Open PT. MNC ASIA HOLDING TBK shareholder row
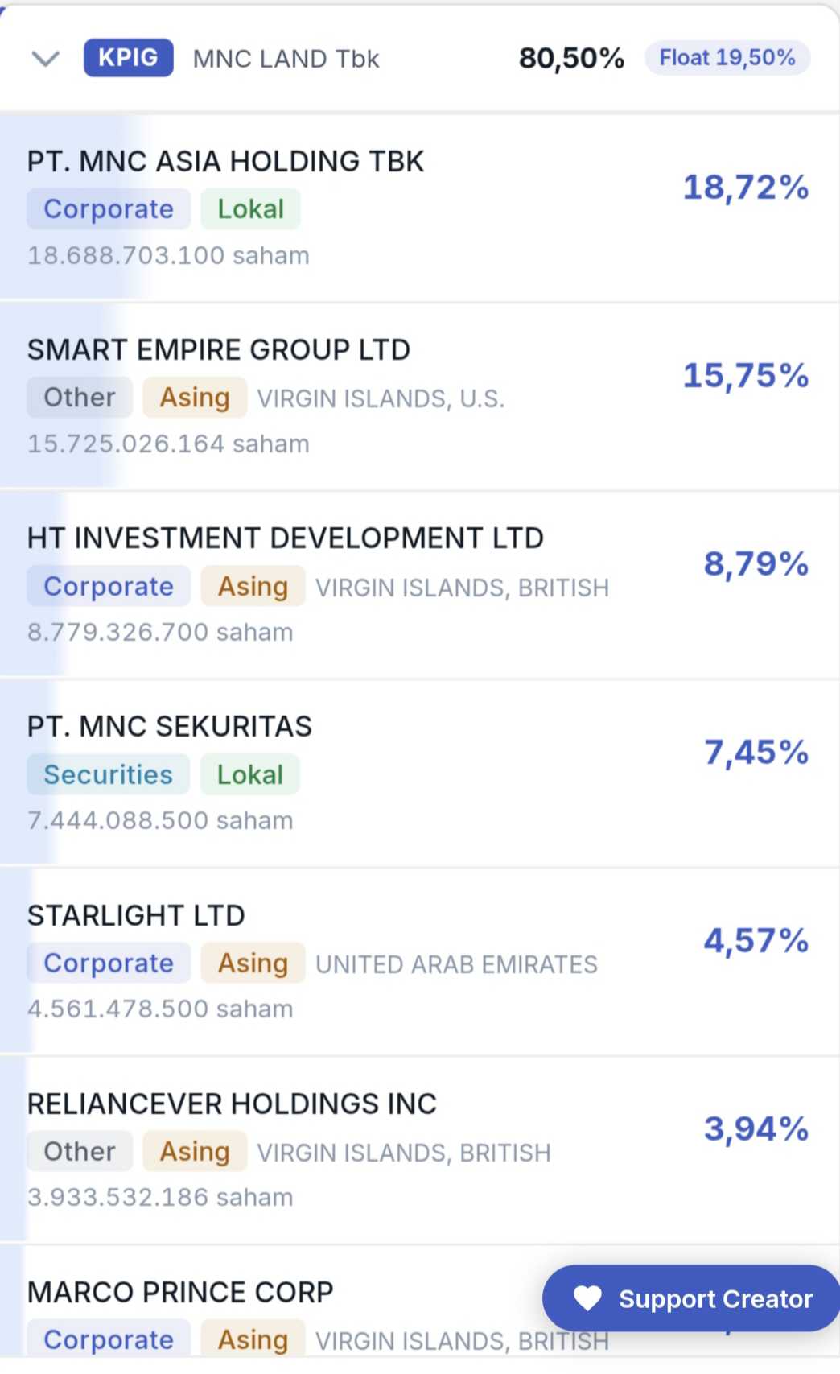Viewport: 840px width, 1374px height. click(225, 162)
